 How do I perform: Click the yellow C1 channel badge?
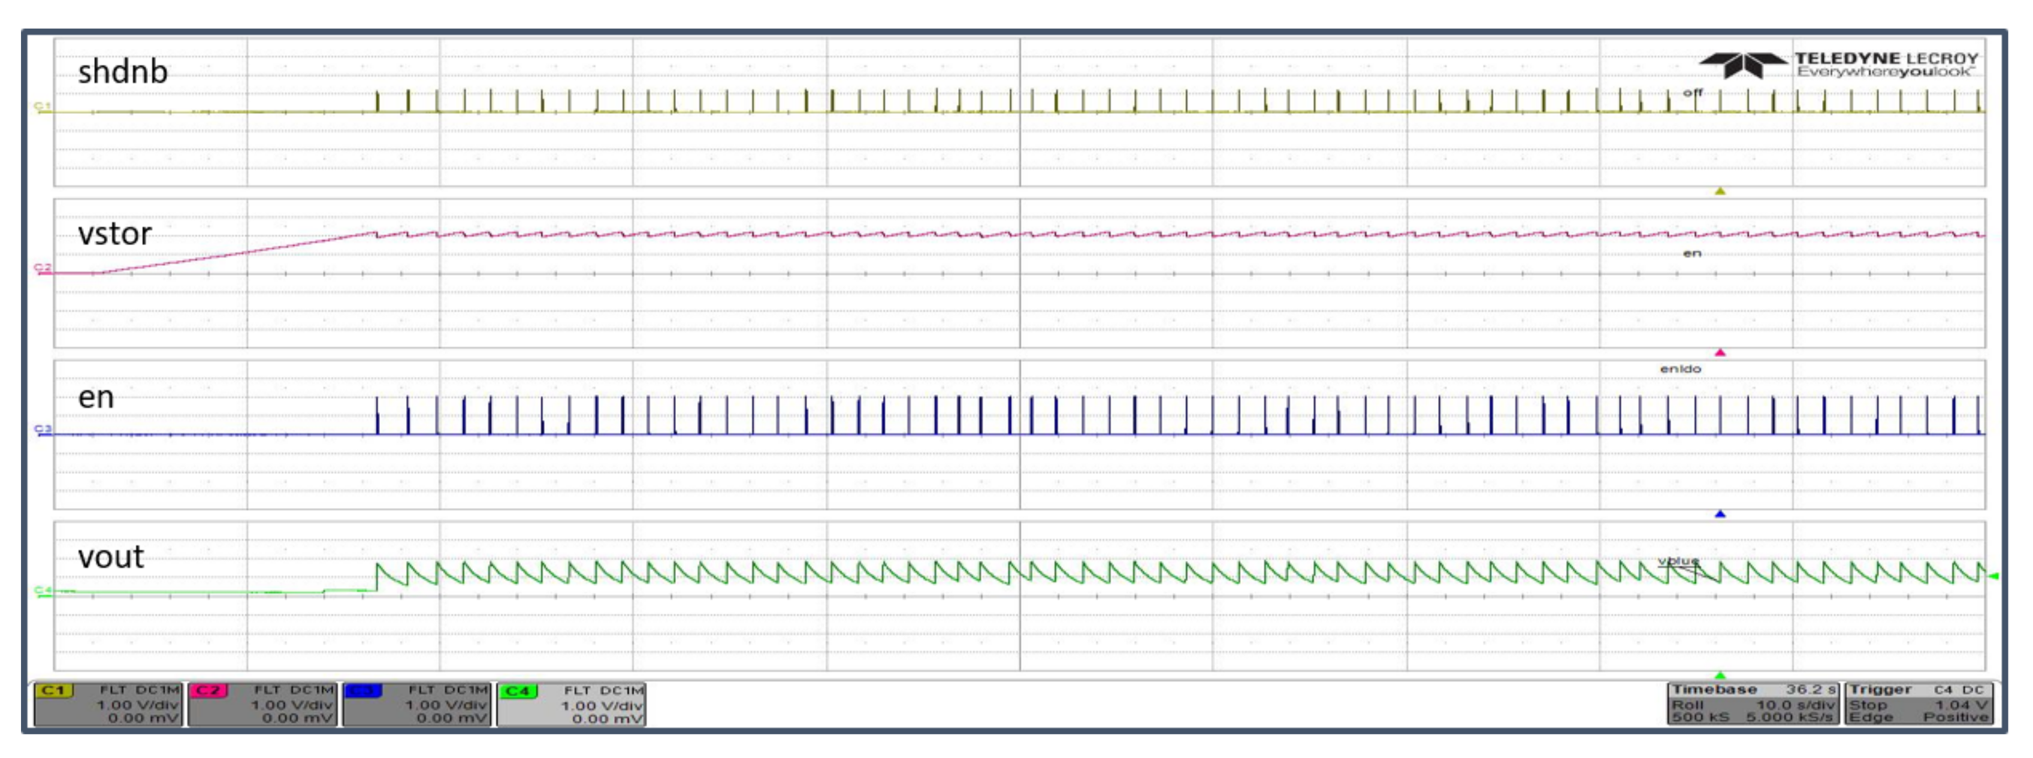(54, 691)
